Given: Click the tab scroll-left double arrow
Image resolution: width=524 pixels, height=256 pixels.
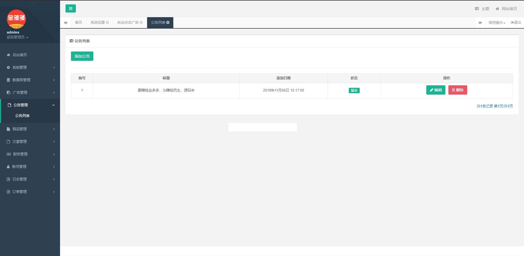Looking at the screenshot, I should pyautogui.click(x=65, y=23).
